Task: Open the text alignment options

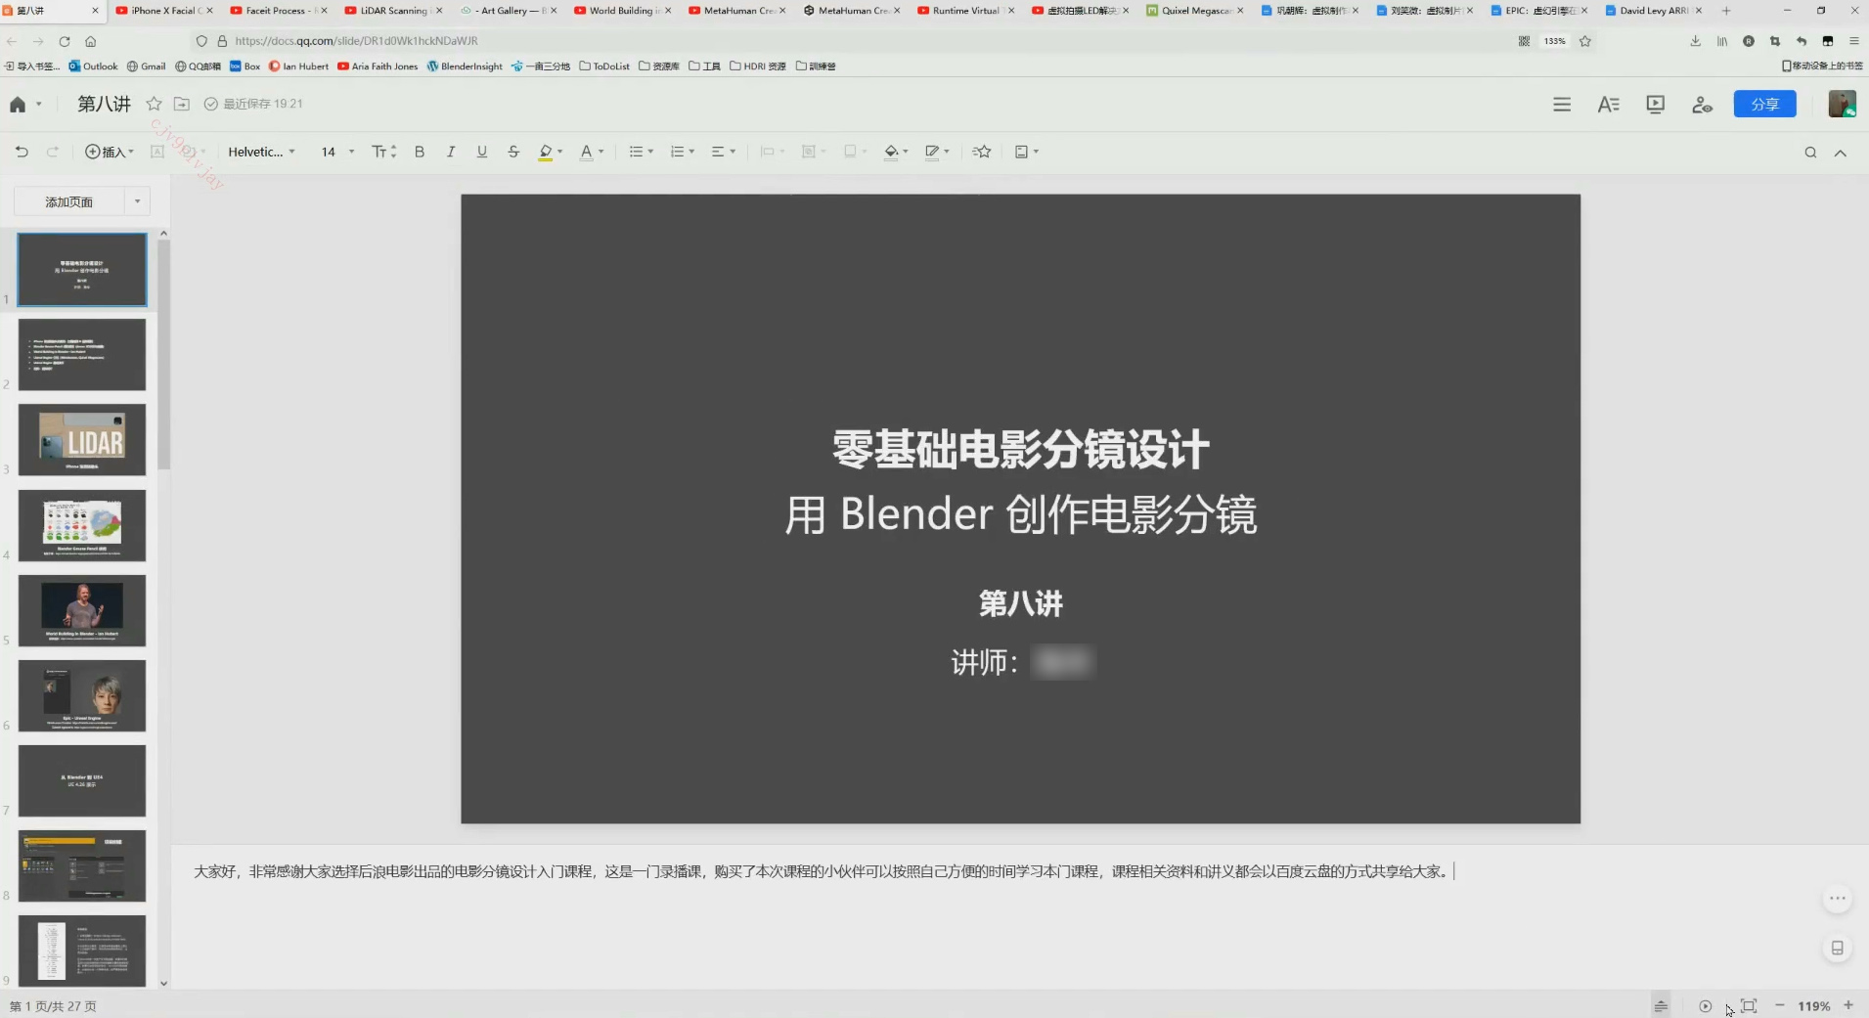Action: (723, 152)
